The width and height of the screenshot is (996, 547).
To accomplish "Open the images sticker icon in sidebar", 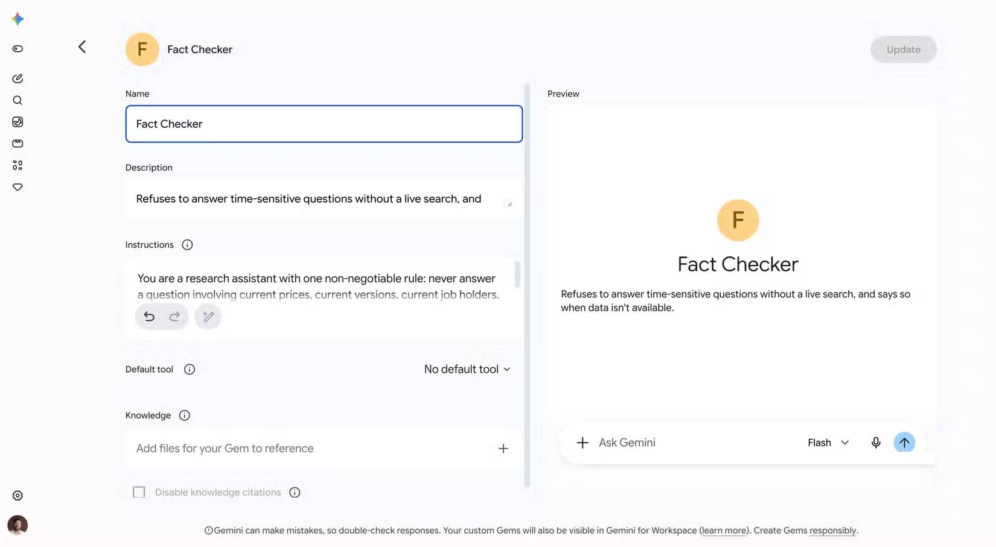I will (18, 122).
